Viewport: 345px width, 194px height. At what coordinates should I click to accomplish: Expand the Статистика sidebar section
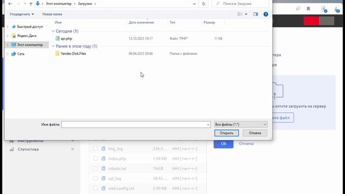pyautogui.click(x=72, y=149)
